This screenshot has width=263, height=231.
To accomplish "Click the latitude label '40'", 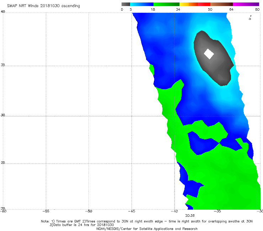I will click(x=3, y=12).
